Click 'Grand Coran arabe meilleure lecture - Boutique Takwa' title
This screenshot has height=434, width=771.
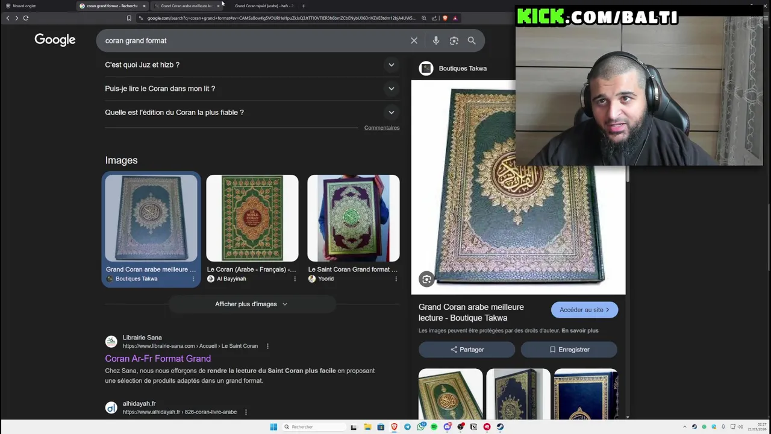(x=471, y=312)
